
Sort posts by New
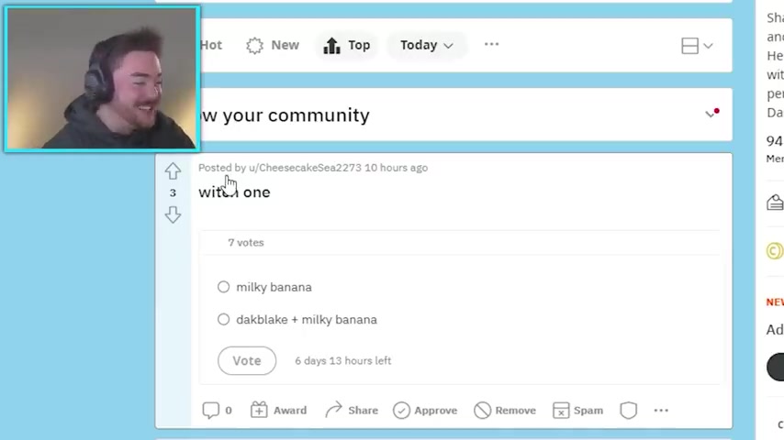[273, 45]
